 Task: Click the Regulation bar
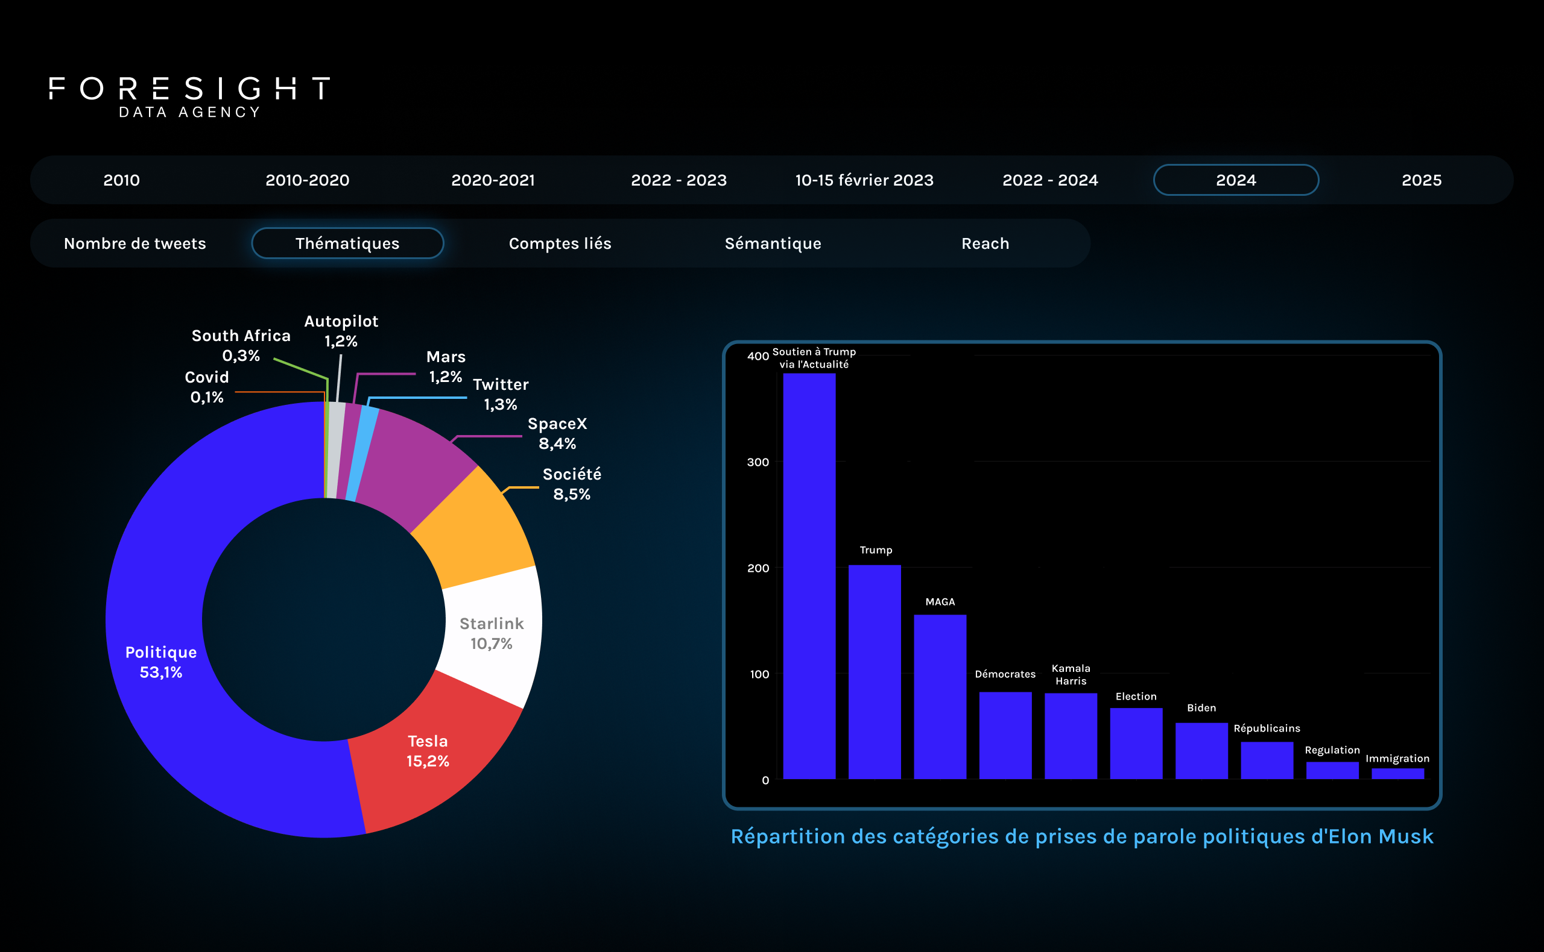(x=1332, y=771)
